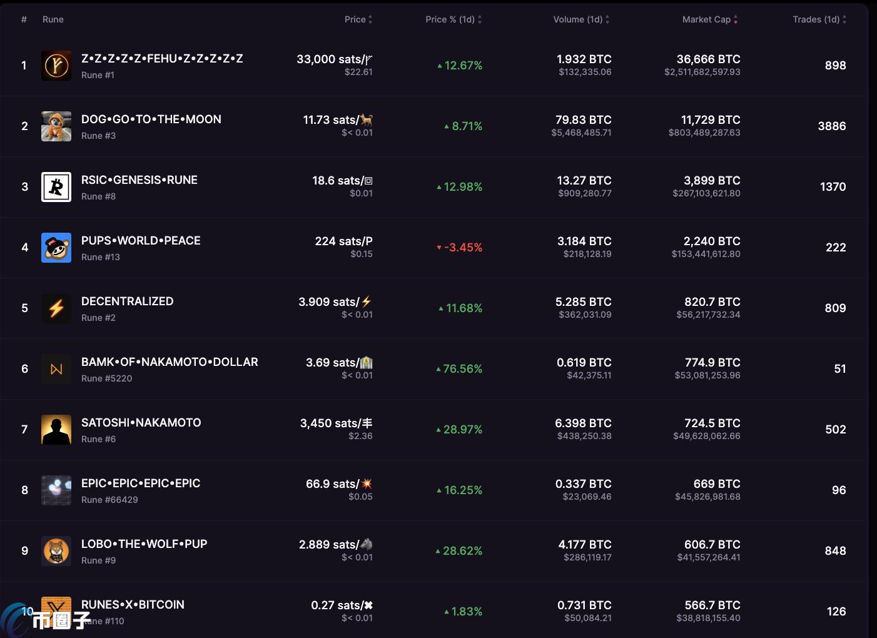Sort by Volume (1d) column header

click(580, 19)
